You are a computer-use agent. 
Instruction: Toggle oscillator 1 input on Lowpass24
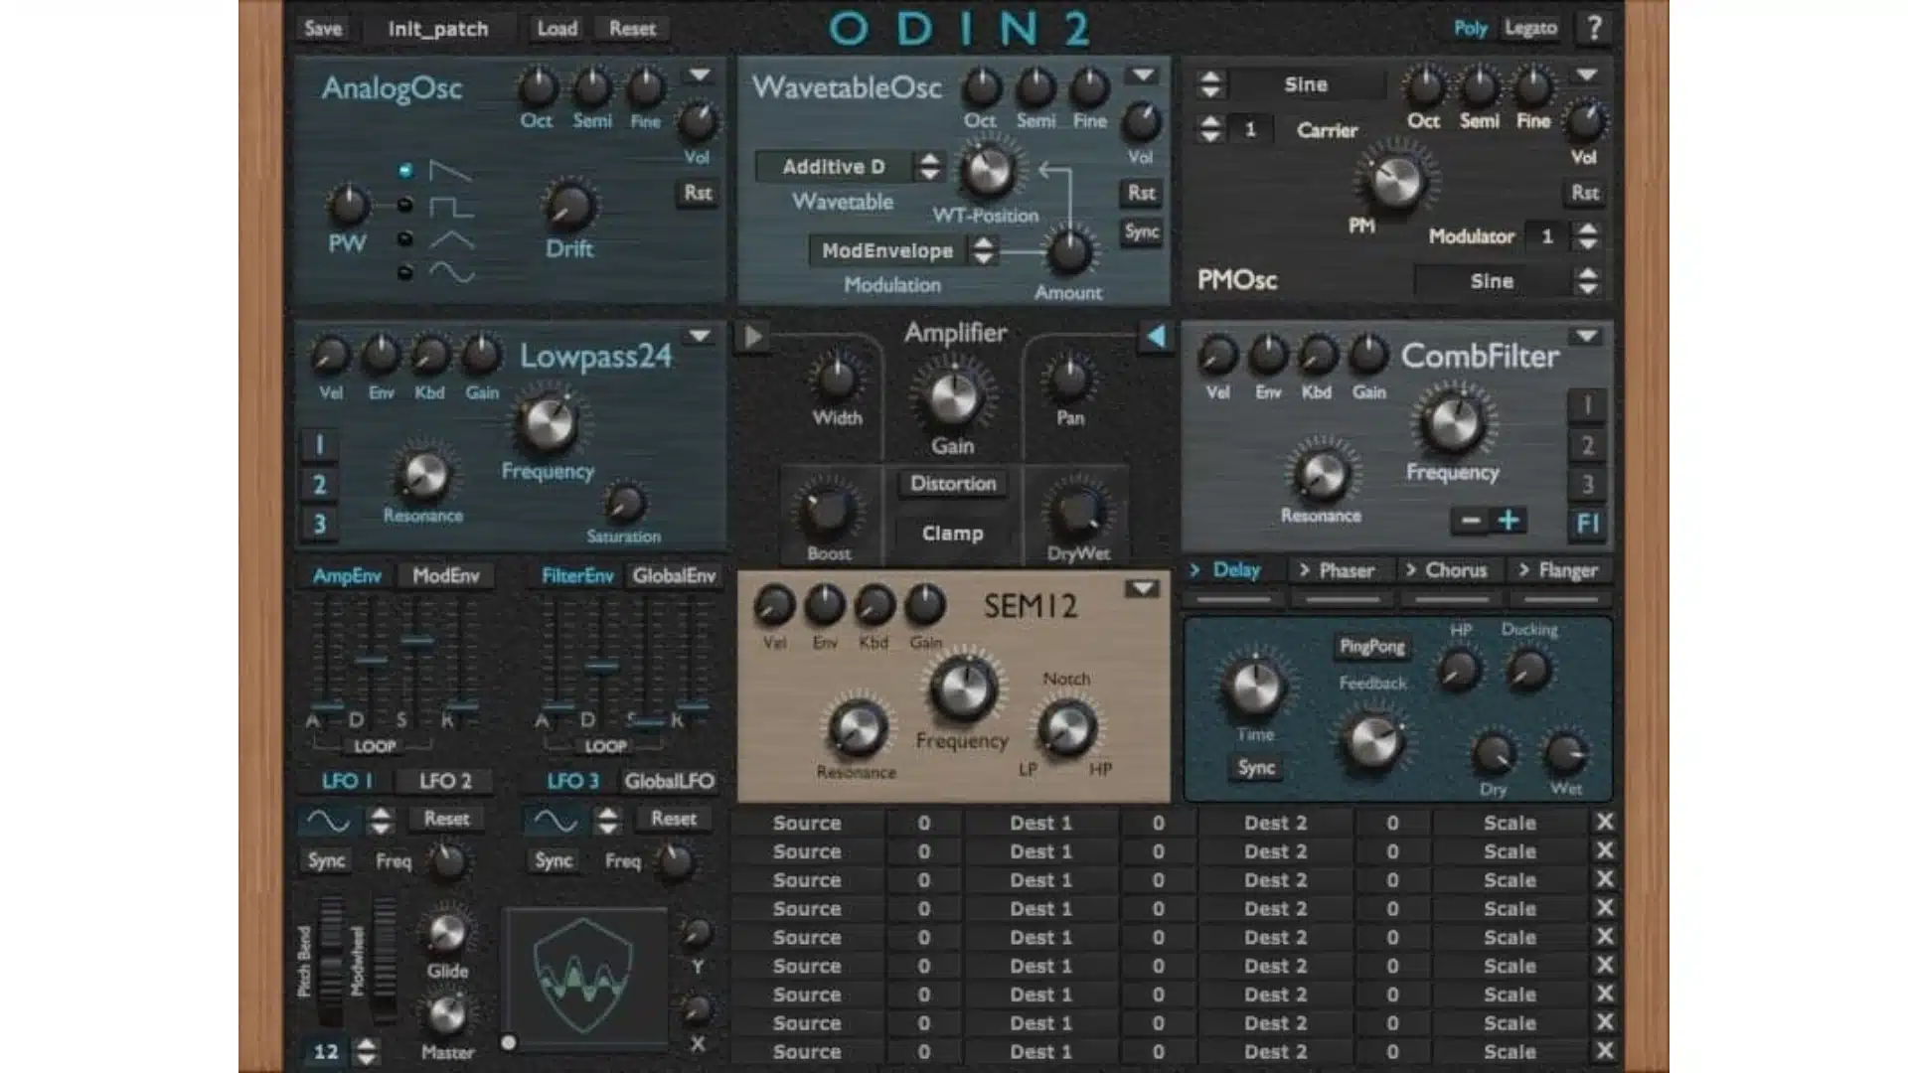319,444
